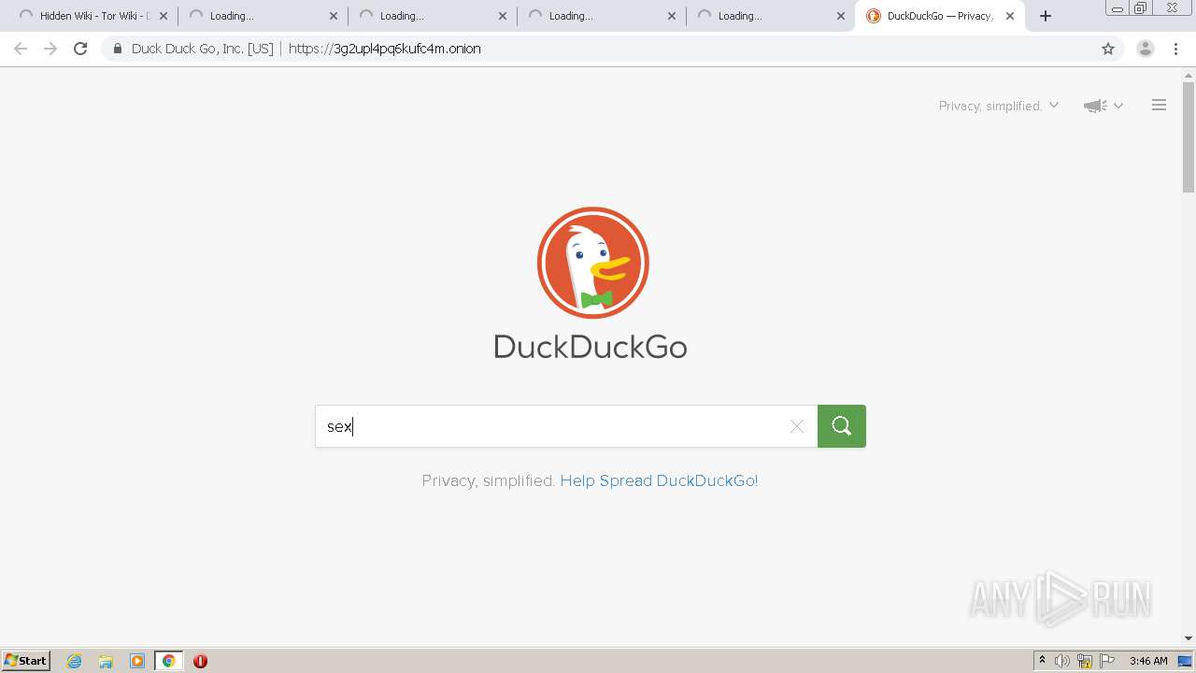This screenshot has height=673, width=1196.
Task: Go forward with the browser forward arrow
Action: tap(50, 49)
